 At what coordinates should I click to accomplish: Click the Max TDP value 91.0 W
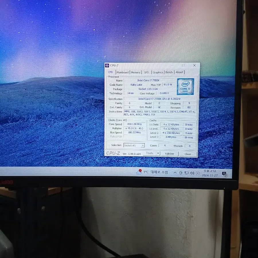tap(168, 84)
